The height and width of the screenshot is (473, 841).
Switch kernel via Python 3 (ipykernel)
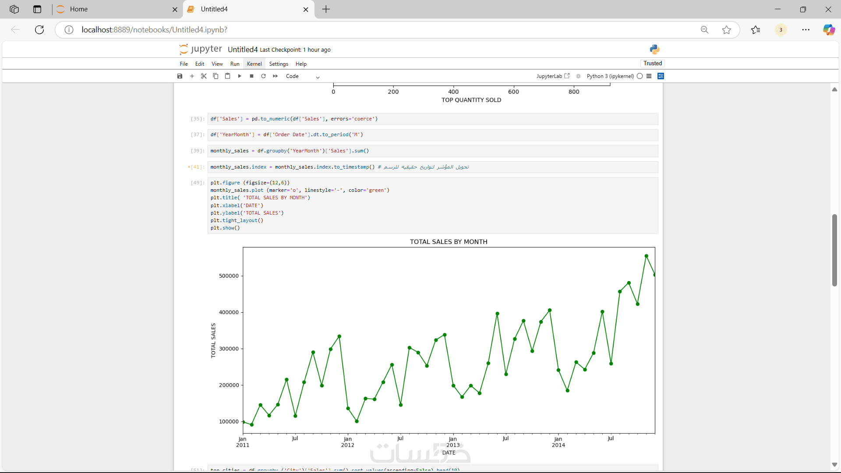[610, 76]
